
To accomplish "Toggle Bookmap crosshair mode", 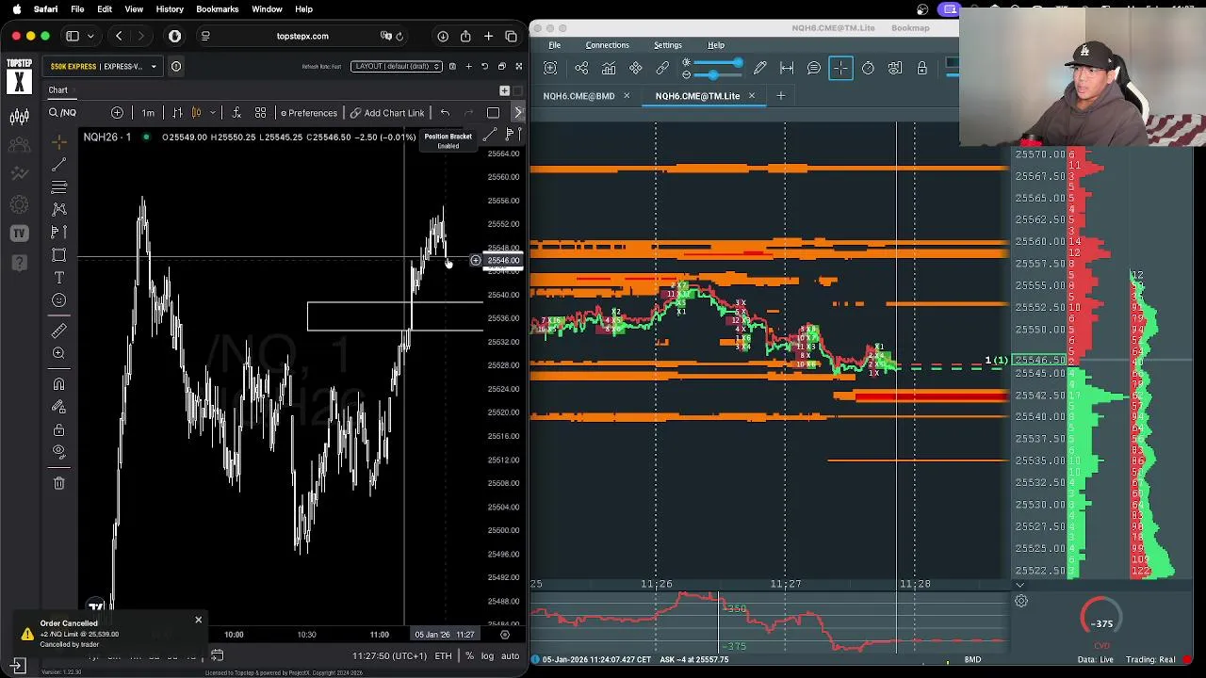I will pyautogui.click(x=840, y=68).
